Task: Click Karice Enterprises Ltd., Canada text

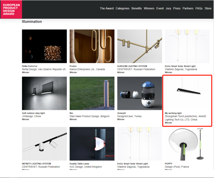Action: (87, 69)
